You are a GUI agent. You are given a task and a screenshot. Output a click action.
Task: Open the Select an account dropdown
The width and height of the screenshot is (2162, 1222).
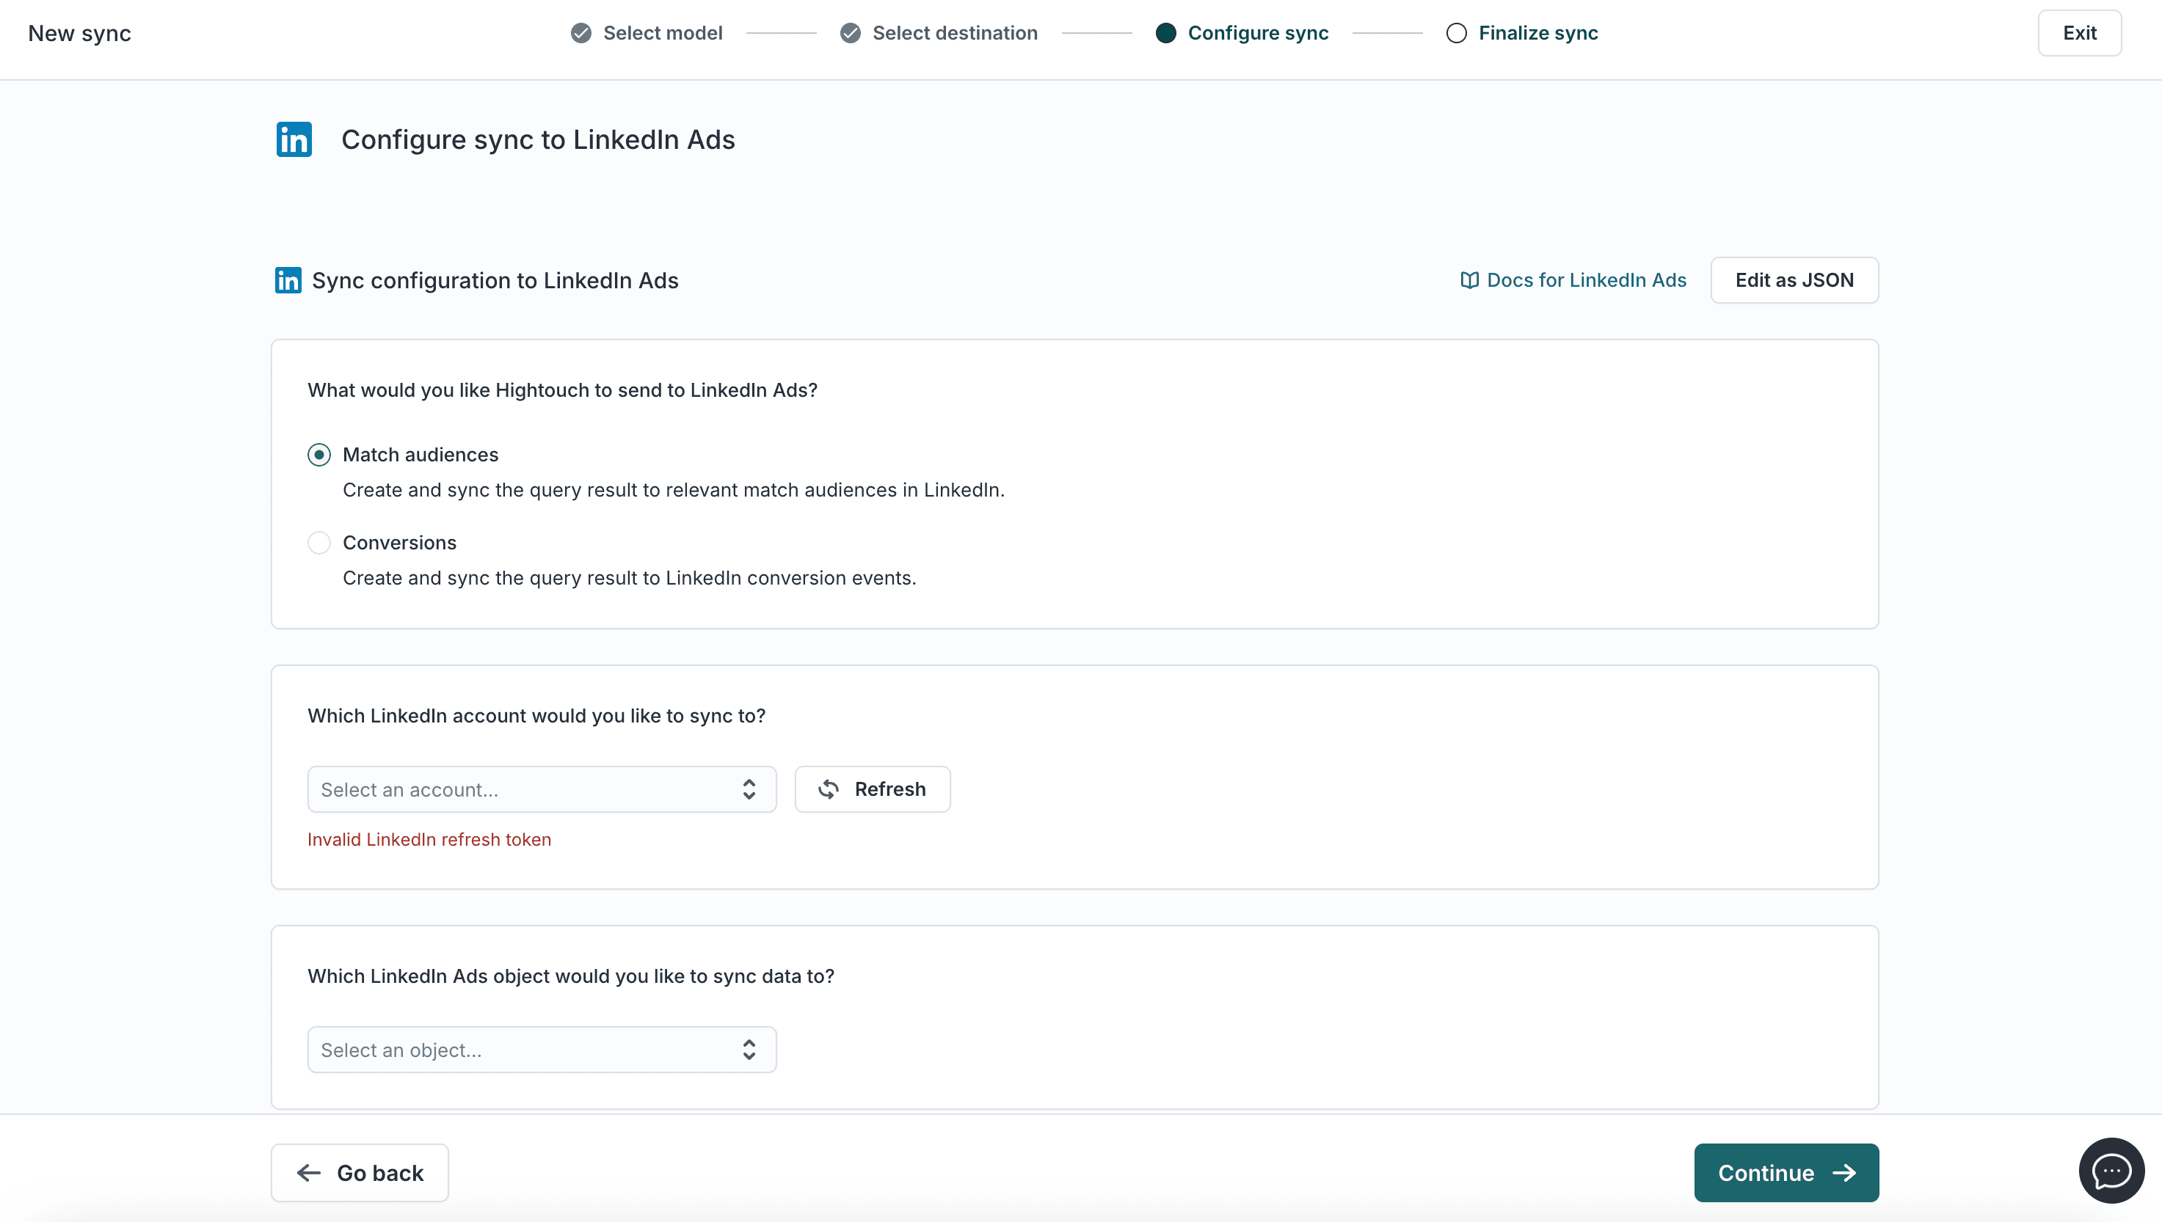[542, 789]
